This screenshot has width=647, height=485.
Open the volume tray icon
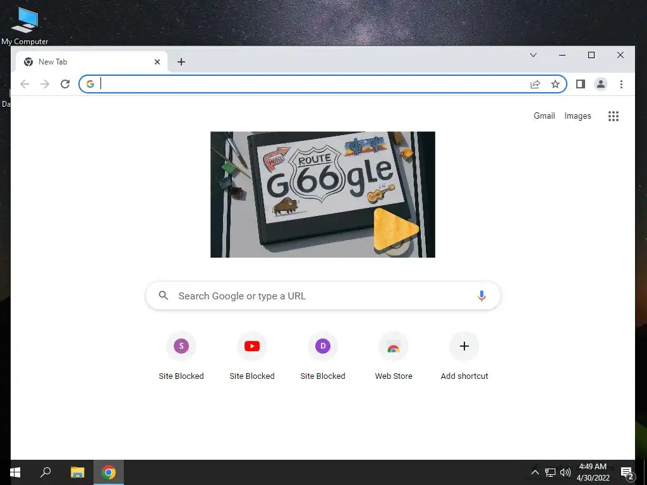coord(565,472)
